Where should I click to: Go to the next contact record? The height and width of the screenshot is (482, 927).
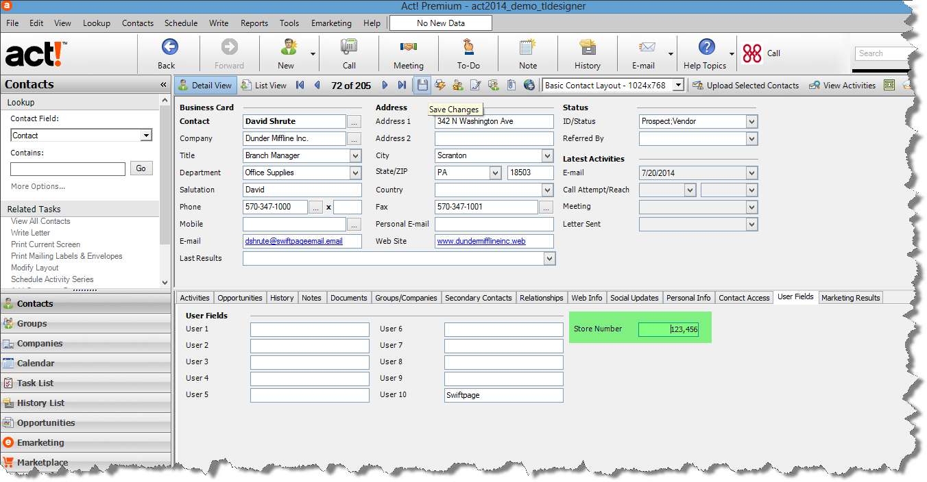[385, 86]
